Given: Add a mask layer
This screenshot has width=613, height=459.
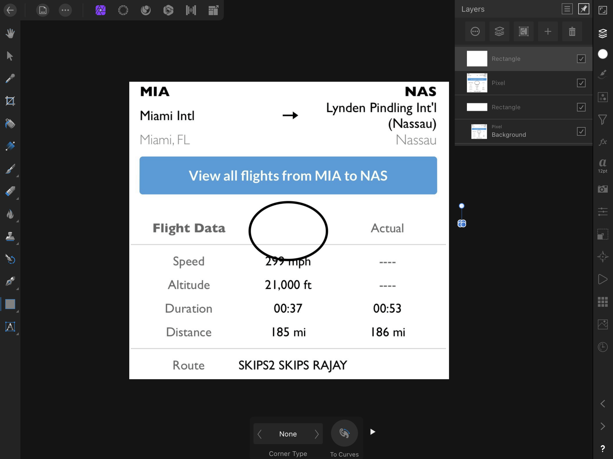Looking at the screenshot, I should [x=523, y=32].
